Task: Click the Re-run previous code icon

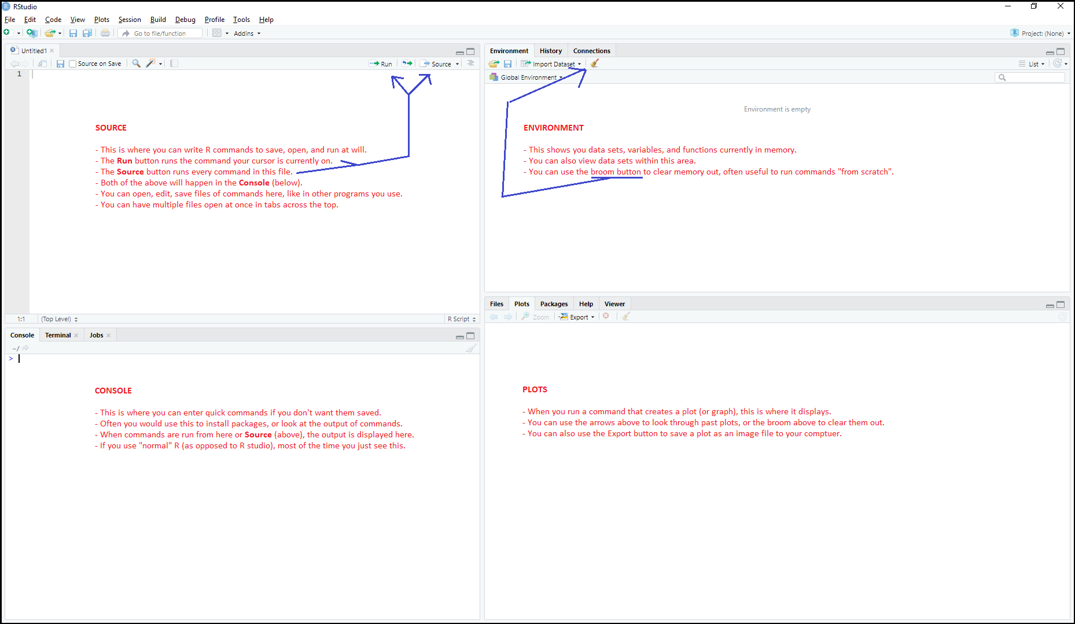Action: pos(407,64)
